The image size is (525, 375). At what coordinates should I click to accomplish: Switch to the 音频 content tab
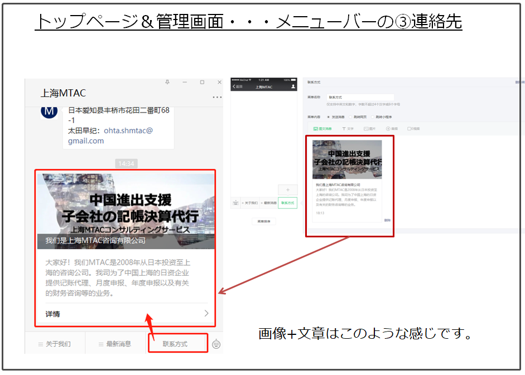(x=392, y=129)
